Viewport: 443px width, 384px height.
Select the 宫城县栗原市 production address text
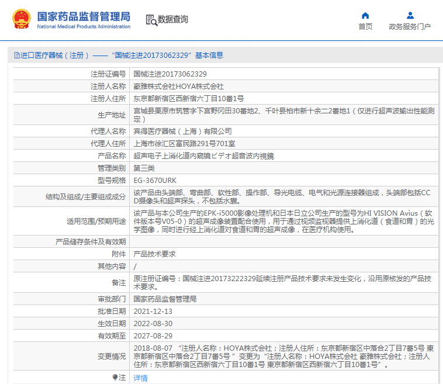point(283,115)
